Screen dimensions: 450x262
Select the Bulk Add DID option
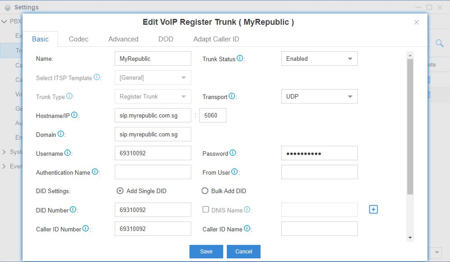[205, 191]
